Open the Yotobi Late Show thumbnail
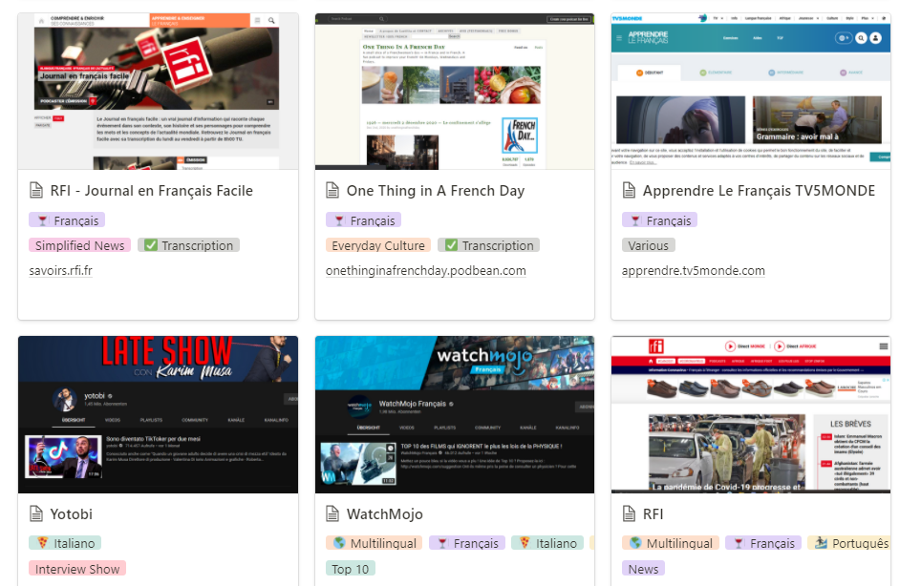The width and height of the screenshot is (921, 586). coord(158,415)
